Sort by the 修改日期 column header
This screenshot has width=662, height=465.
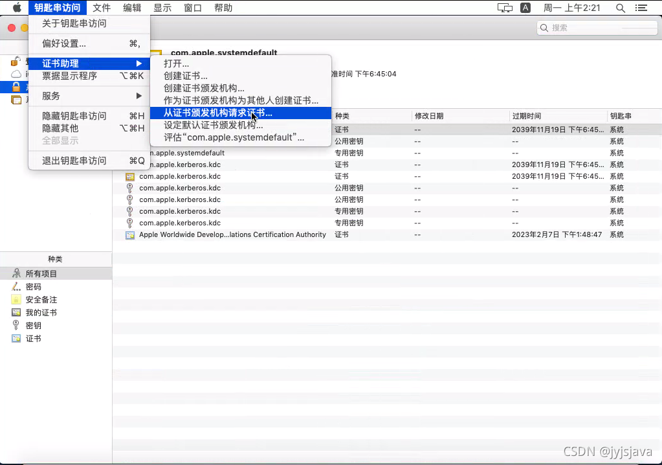pyautogui.click(x=460, y=116)
